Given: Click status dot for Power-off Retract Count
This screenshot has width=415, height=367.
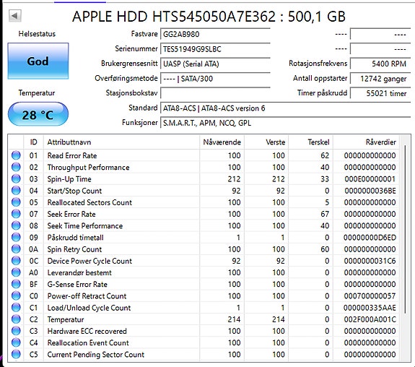Looking at the screenshot, I should point(16,295).
